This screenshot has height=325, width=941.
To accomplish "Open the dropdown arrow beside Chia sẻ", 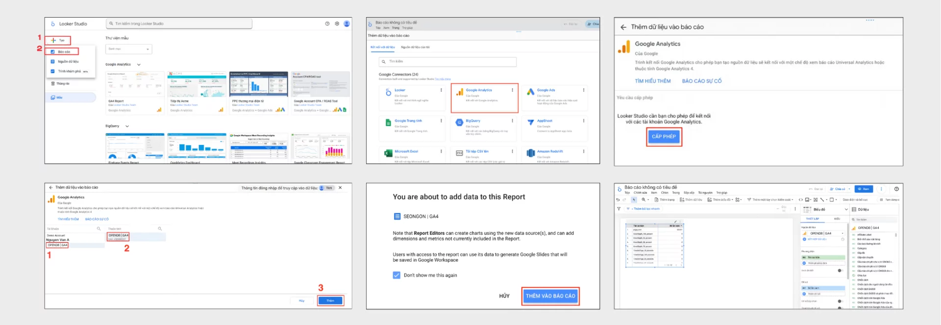I will pos(849,189).
